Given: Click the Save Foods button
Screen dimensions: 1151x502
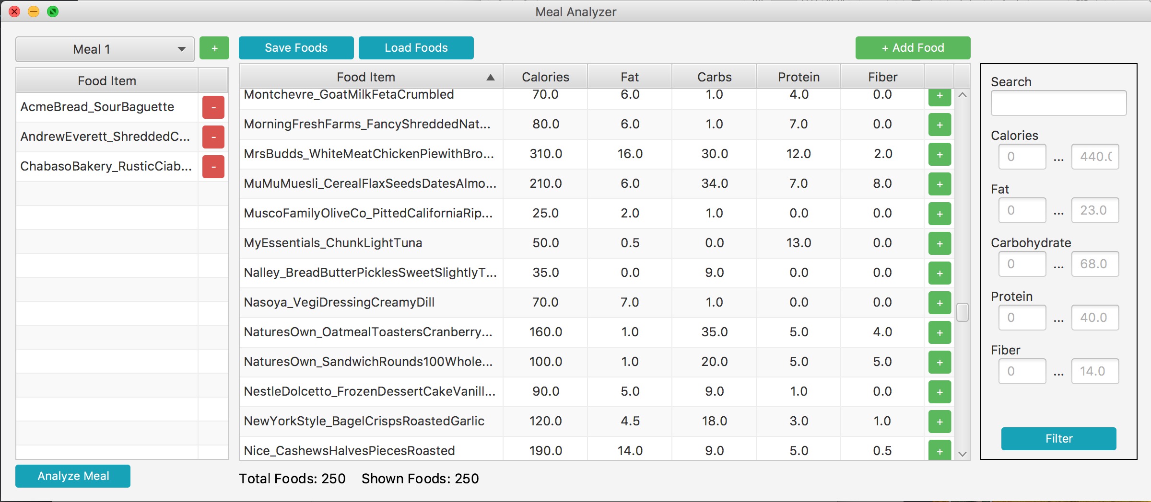Looking at the screenshot, I should click(296, 48).
